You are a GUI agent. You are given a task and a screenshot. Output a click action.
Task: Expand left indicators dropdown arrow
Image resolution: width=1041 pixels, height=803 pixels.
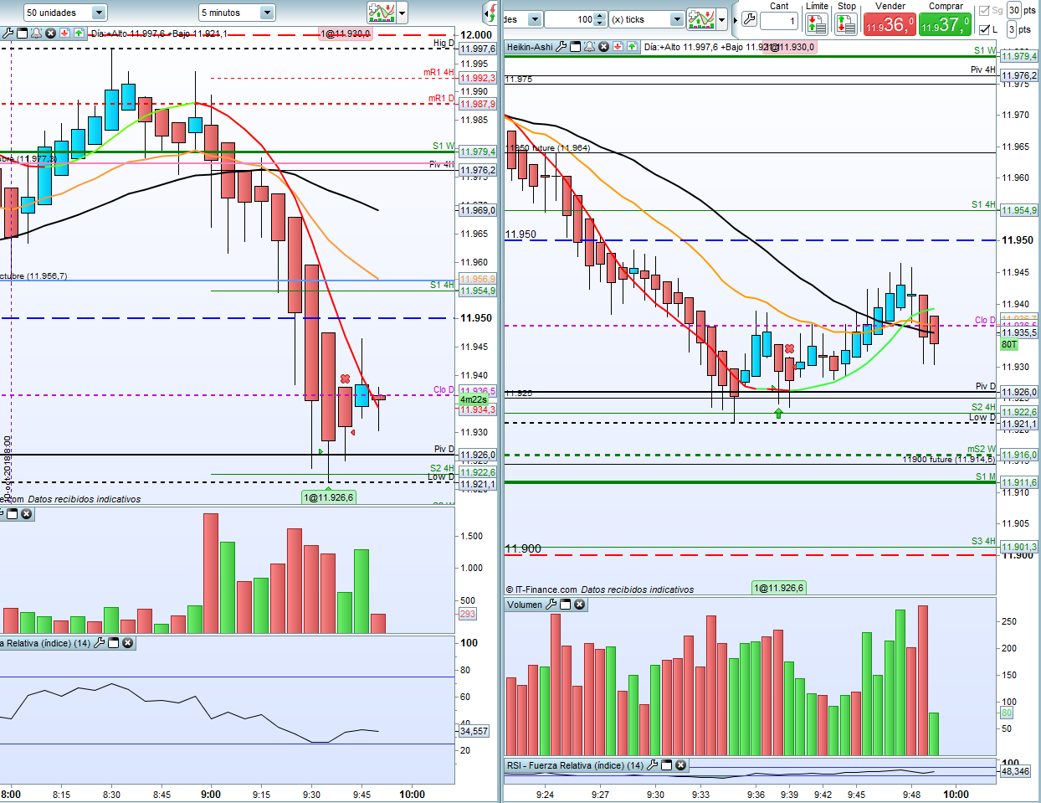(403, 13)
